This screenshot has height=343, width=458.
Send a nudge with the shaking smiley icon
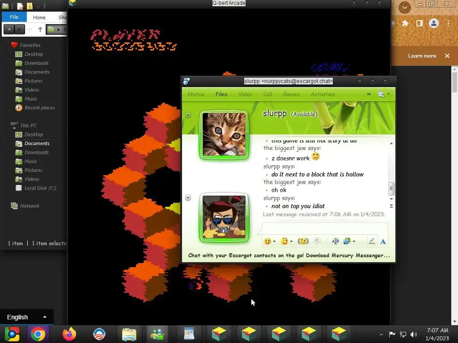303,241
